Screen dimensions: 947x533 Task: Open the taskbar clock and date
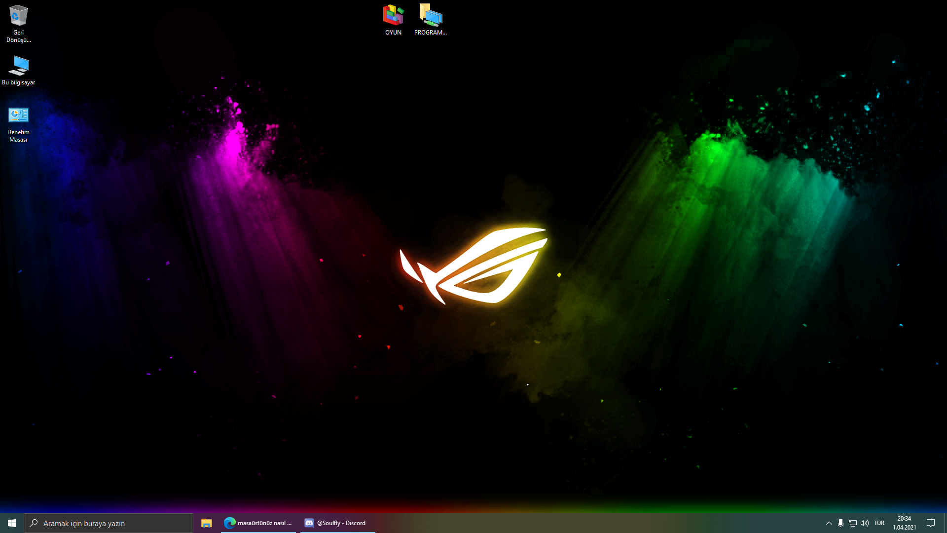pyautogui.click(x=904, y=523)
